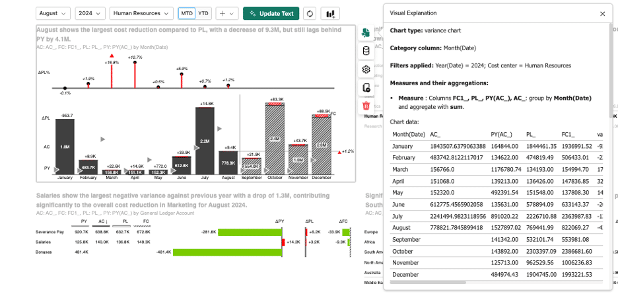The width and height of the screenshot is (618, 296).
Task: Click the document export icon above trash
Action: (366, 88)
